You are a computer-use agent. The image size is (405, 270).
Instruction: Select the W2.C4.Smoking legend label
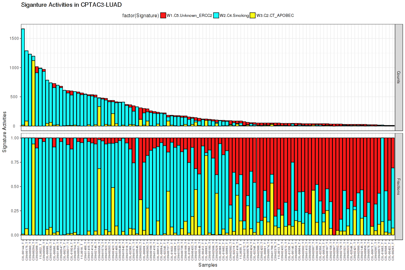234,15
